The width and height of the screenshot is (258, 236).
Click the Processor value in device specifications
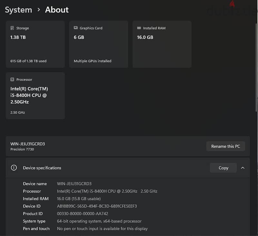pyautogui.click(x=107, y=191)
